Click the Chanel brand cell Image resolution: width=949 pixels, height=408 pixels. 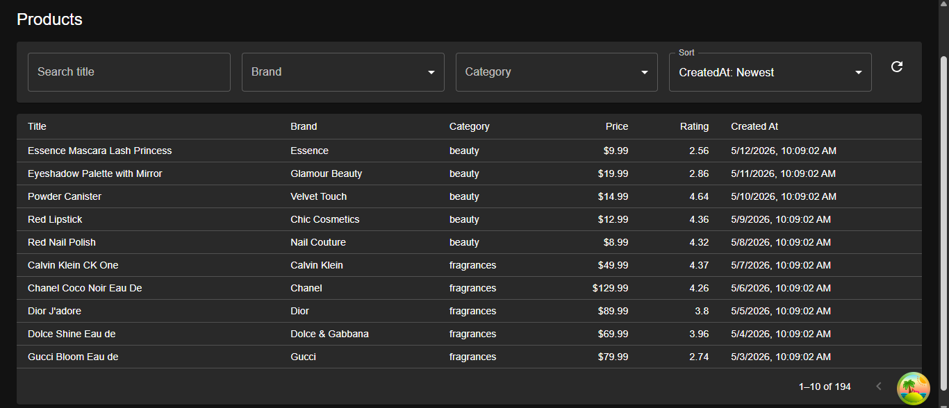306,288
